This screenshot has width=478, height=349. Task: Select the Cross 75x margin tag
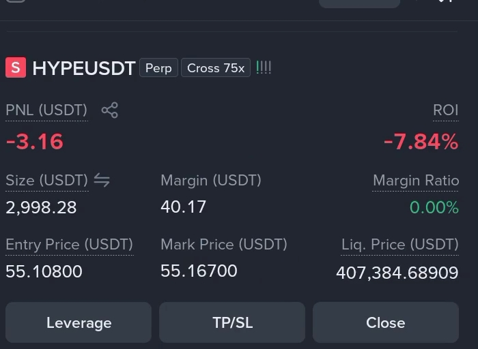point(216,68)
